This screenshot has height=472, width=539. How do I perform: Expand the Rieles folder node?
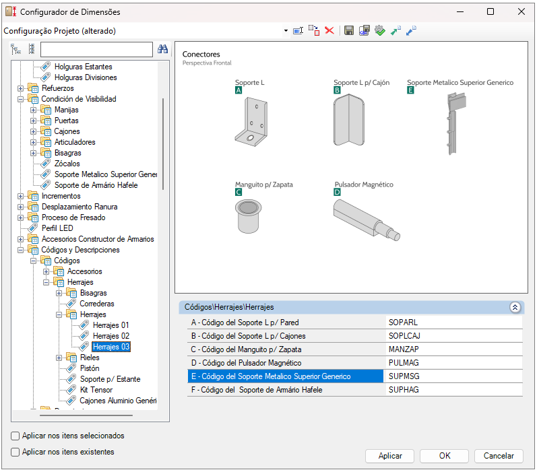click(x=59, y=358)
